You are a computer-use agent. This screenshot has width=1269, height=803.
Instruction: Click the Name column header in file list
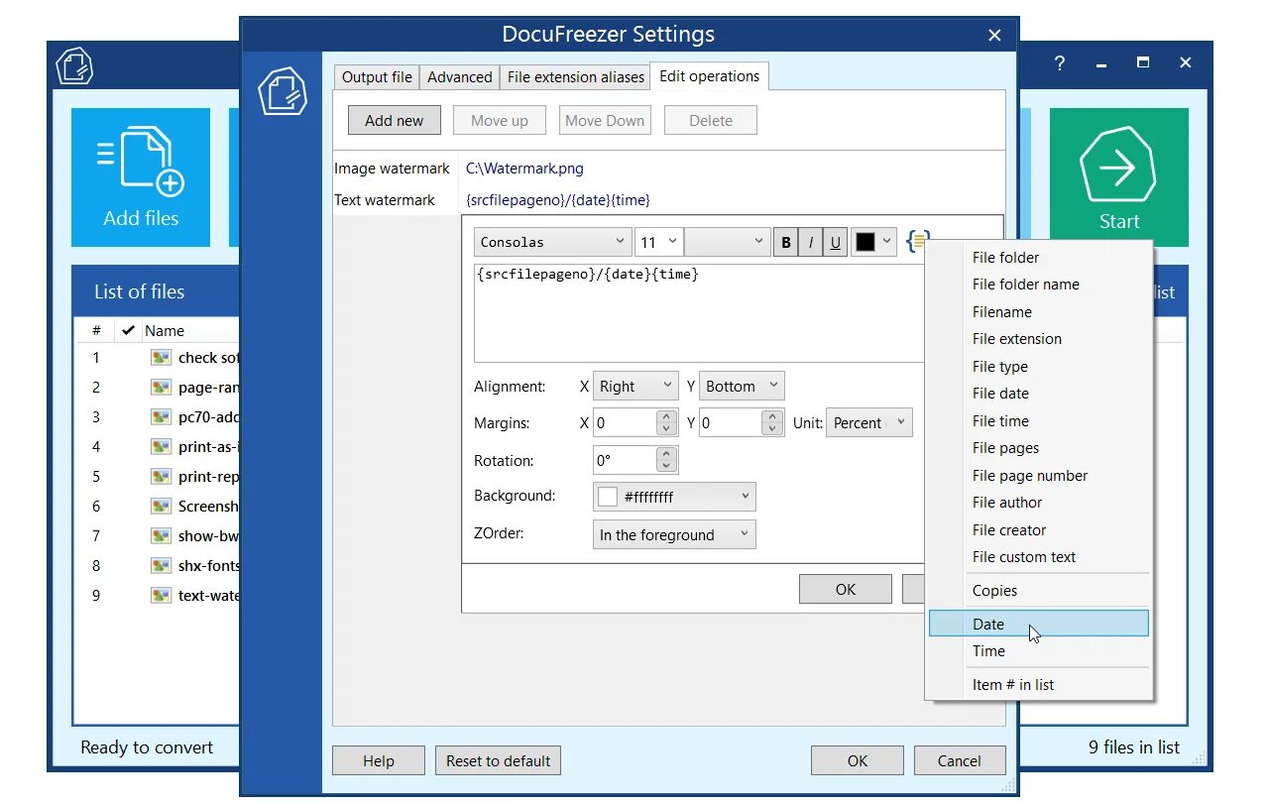(x=165, y=331)
